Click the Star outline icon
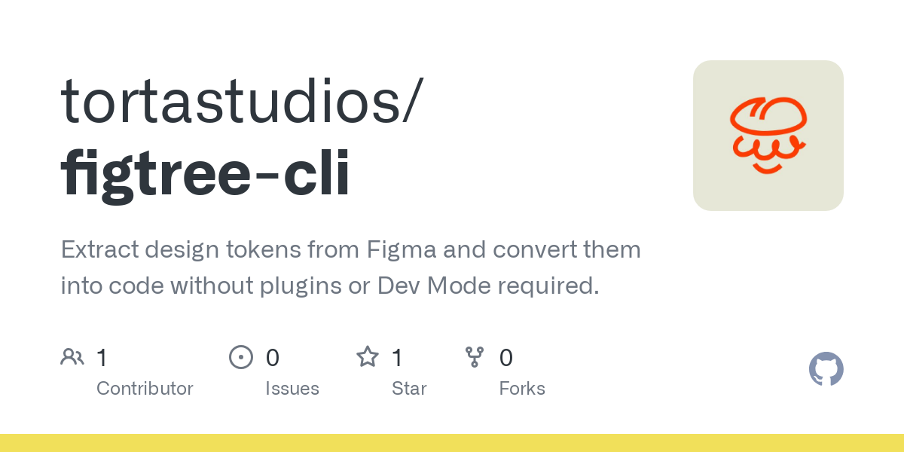The width and height of the screenshot is (904, 452). point(368,356)
